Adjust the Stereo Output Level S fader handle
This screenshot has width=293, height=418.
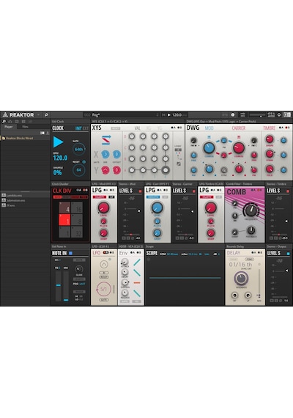click(287, 271)
